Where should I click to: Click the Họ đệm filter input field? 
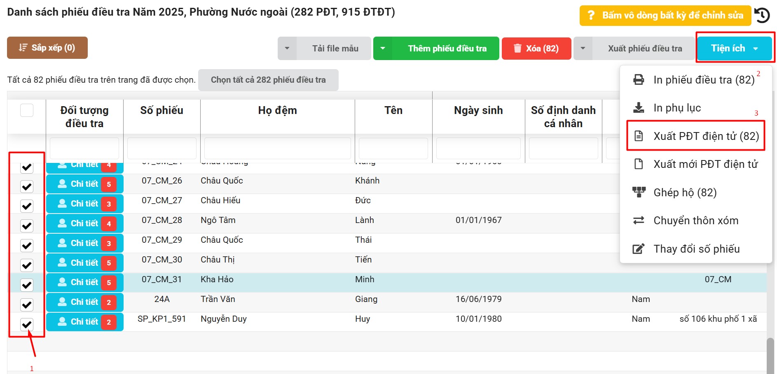coord(277,148)
